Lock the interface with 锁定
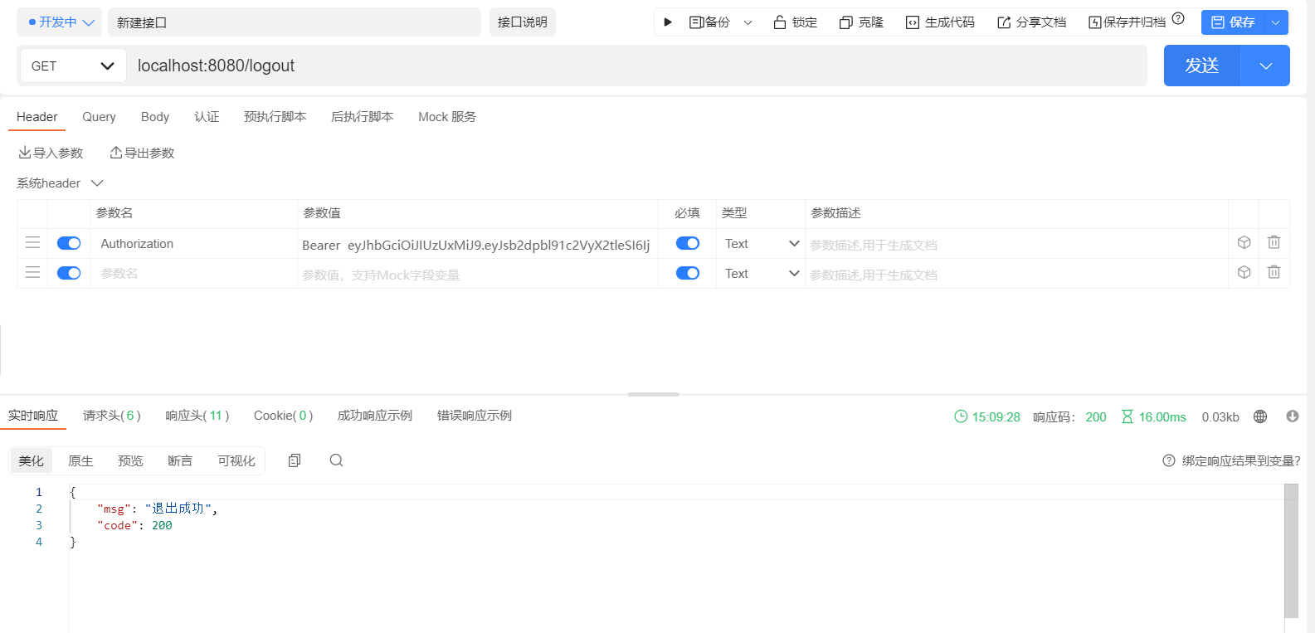This screenshot has width=1315, height=633. click(795, 22)
